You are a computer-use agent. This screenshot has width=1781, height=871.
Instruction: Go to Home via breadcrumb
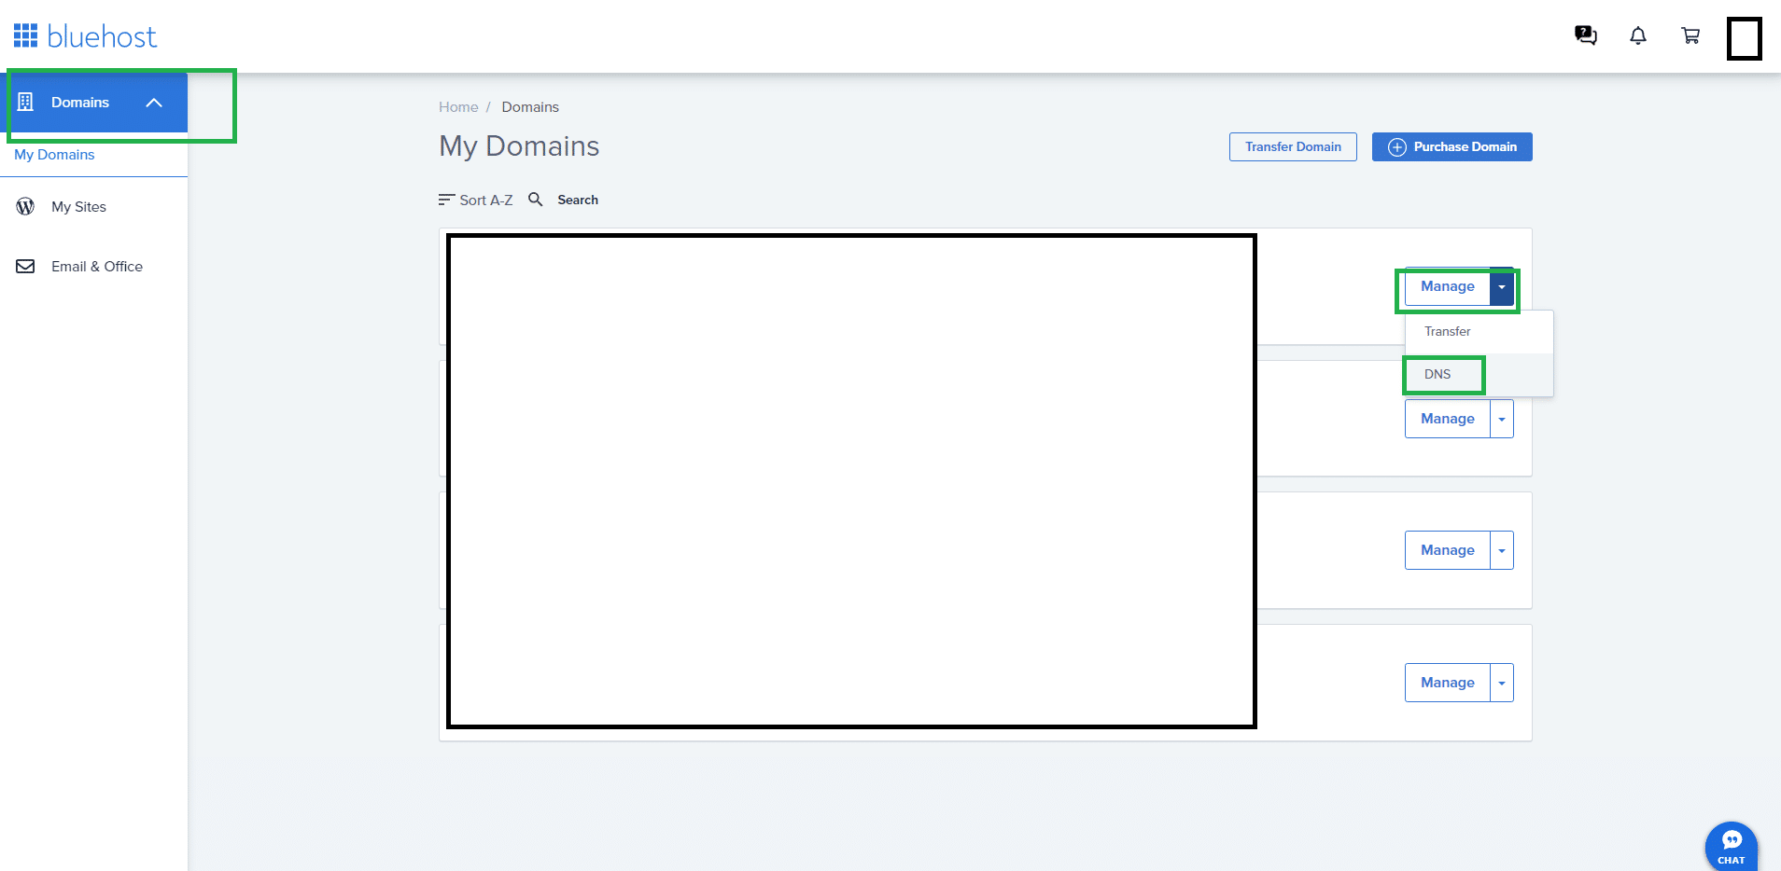(458, 107)
